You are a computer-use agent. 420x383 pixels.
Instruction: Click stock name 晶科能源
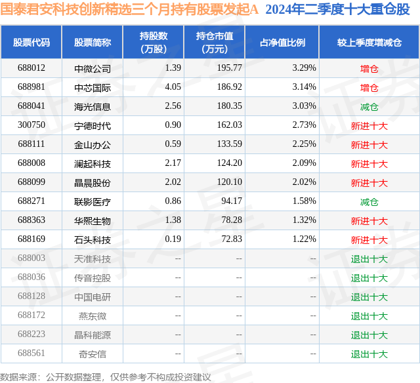(x=93, y=335)
